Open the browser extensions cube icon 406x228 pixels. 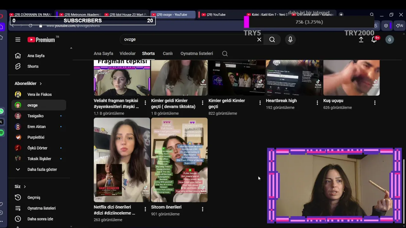(x=386, y=26)
